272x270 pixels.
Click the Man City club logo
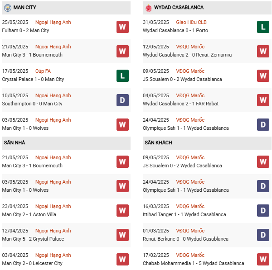coord(7,8)
